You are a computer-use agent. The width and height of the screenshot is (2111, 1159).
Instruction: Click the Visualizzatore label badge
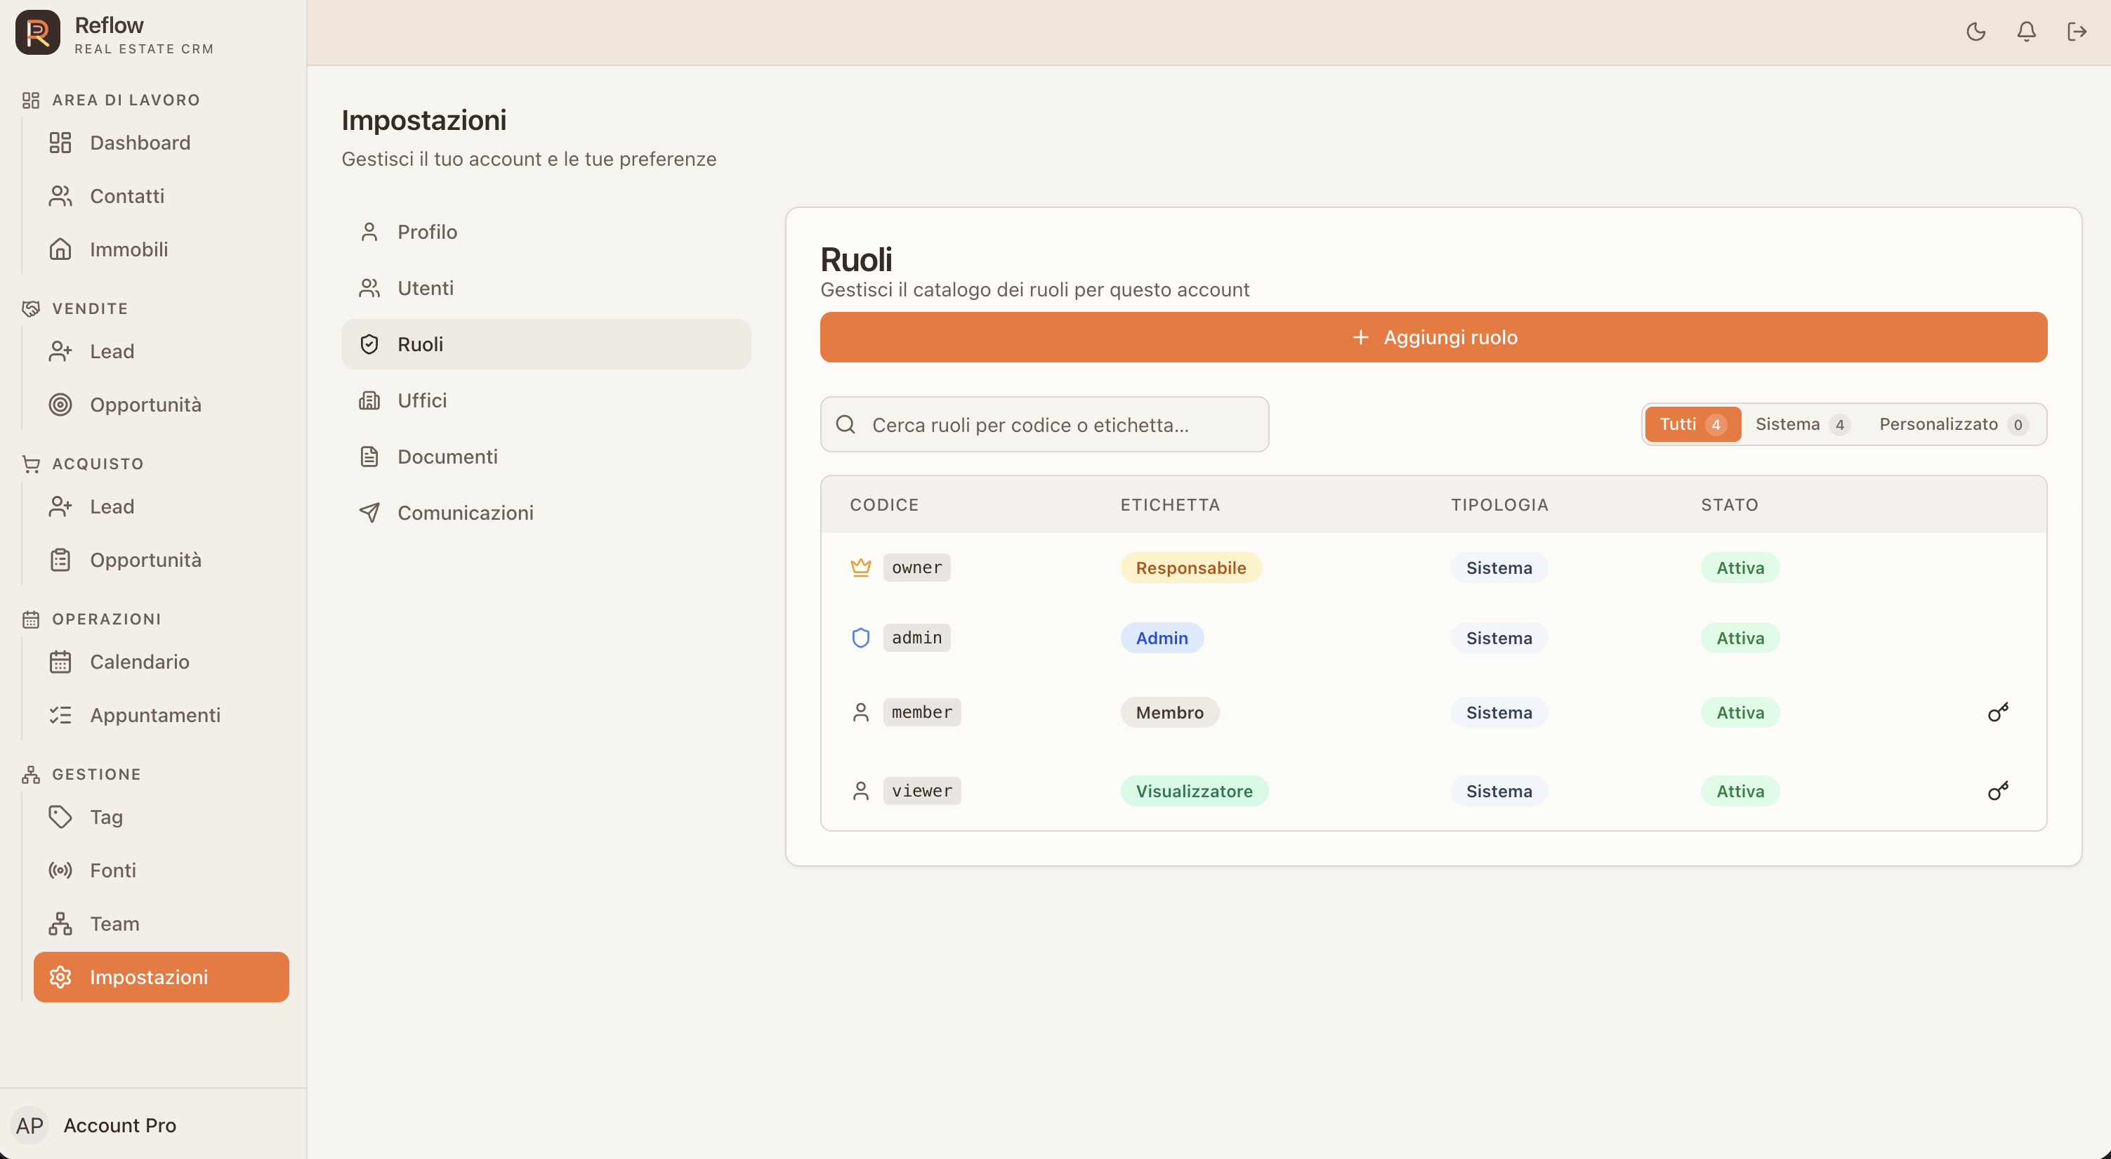(1194, 791)
